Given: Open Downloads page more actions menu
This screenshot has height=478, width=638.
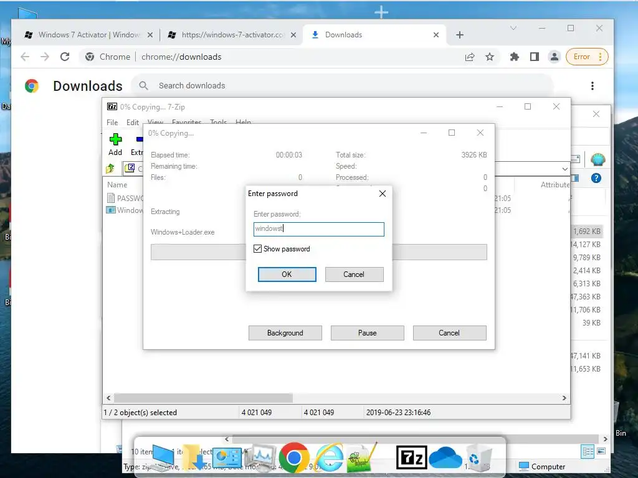Looking at the screenshot, I should 593,86.
